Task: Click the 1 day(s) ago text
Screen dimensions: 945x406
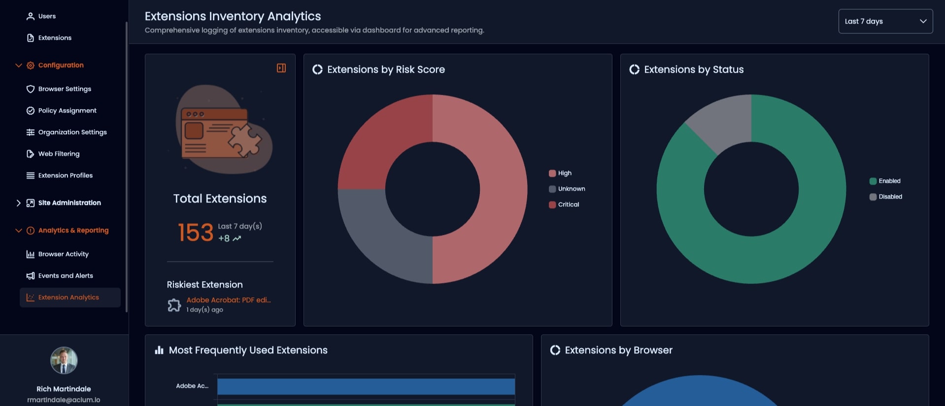Action: [204, 310]
